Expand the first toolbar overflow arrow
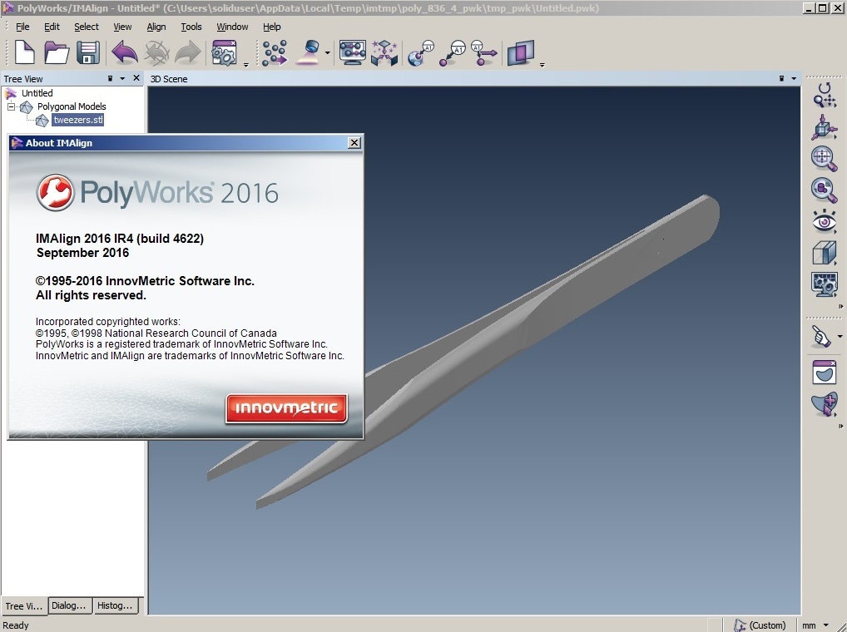This screenshot has height=632, width=847. pos(245,64)
